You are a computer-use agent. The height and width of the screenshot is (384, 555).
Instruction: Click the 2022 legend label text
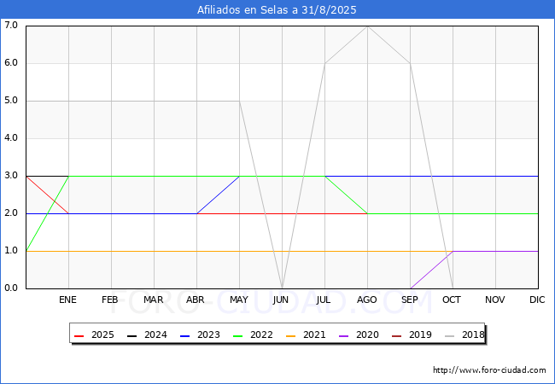261,335
